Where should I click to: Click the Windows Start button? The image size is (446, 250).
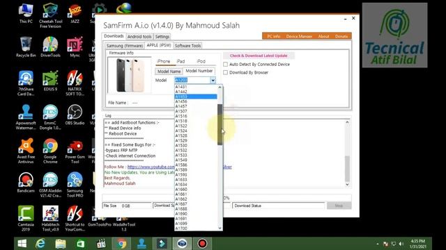point(22,244)
